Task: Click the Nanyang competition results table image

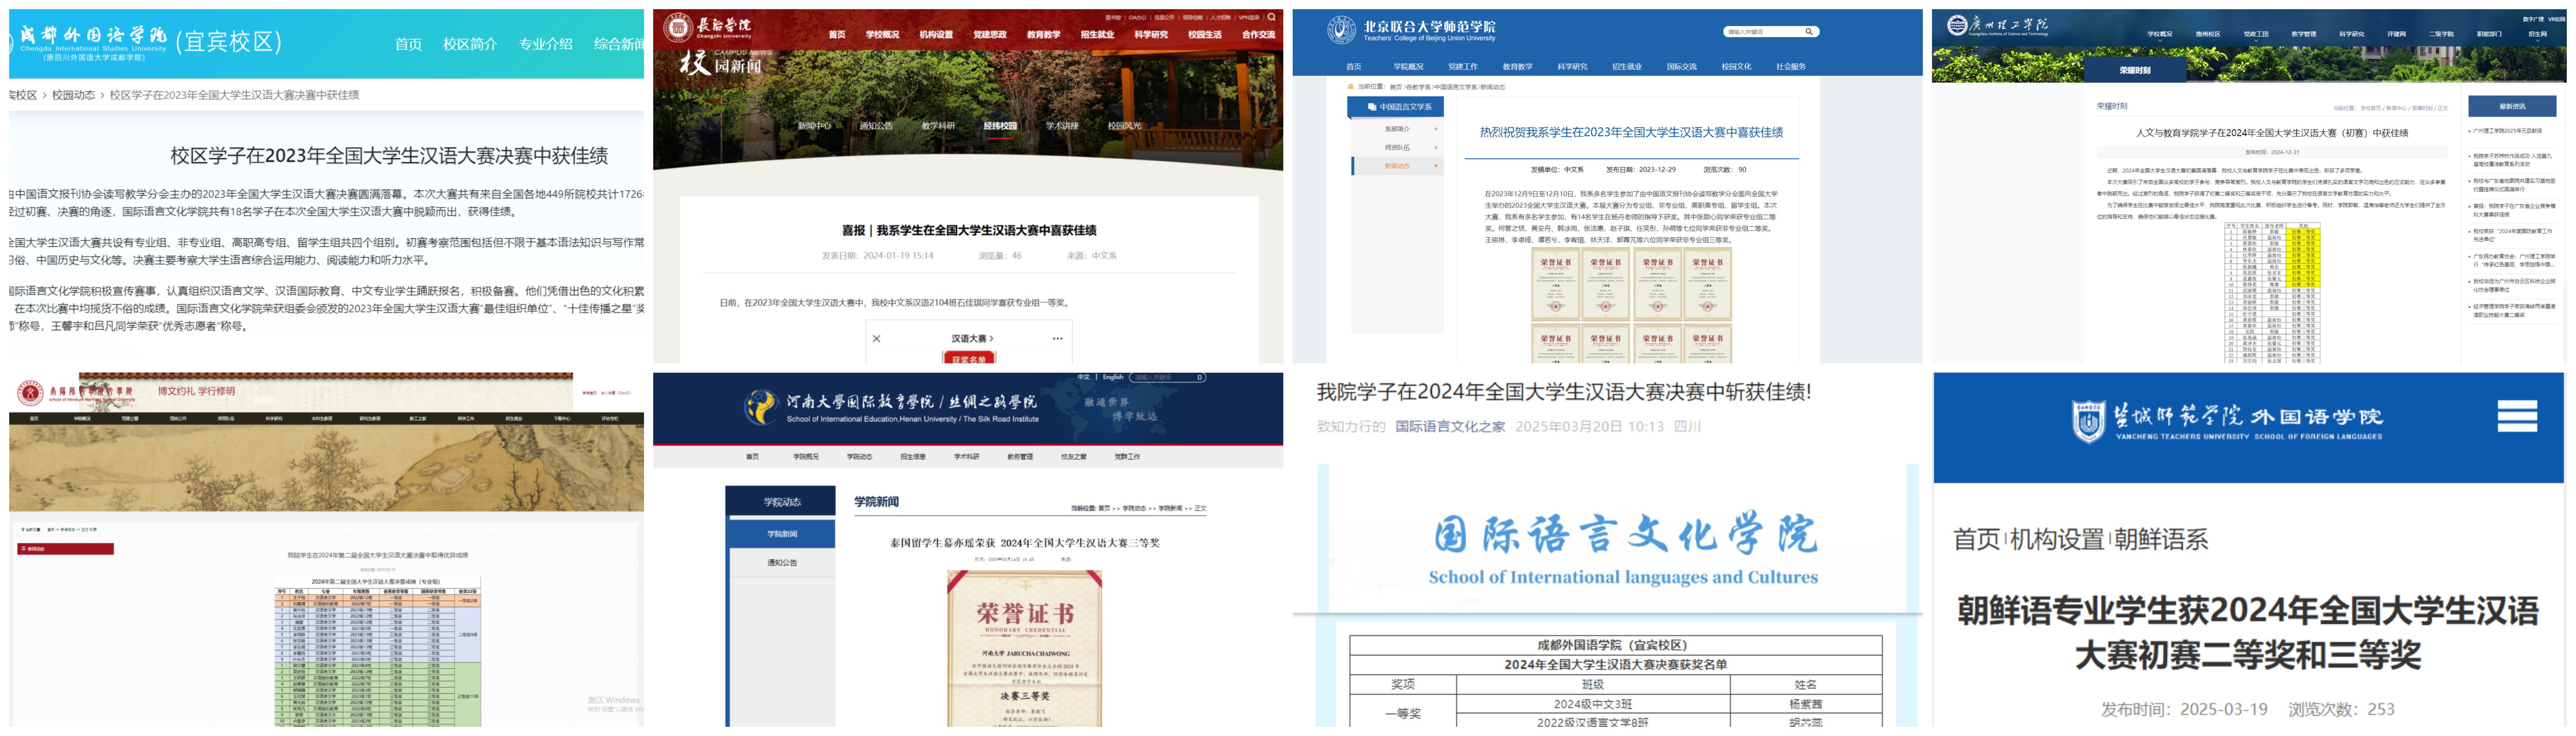Action: point(378,652)
